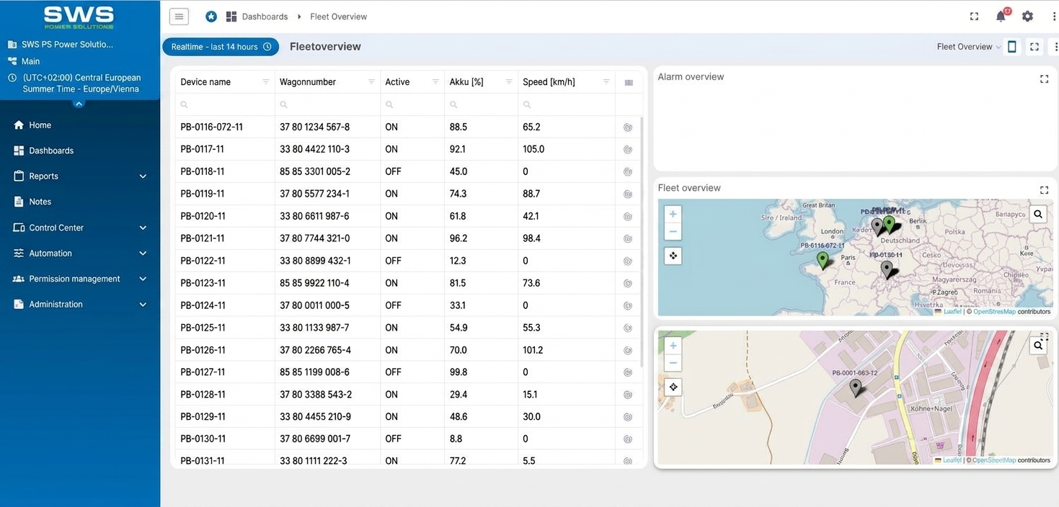
Task: Click fullscreen icon next to mobile view icon
Action: 1034,47
